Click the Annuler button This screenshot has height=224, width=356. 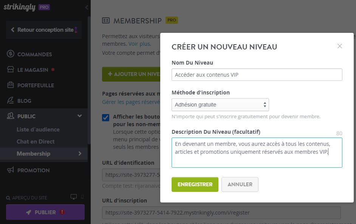(x=240, y=184)
